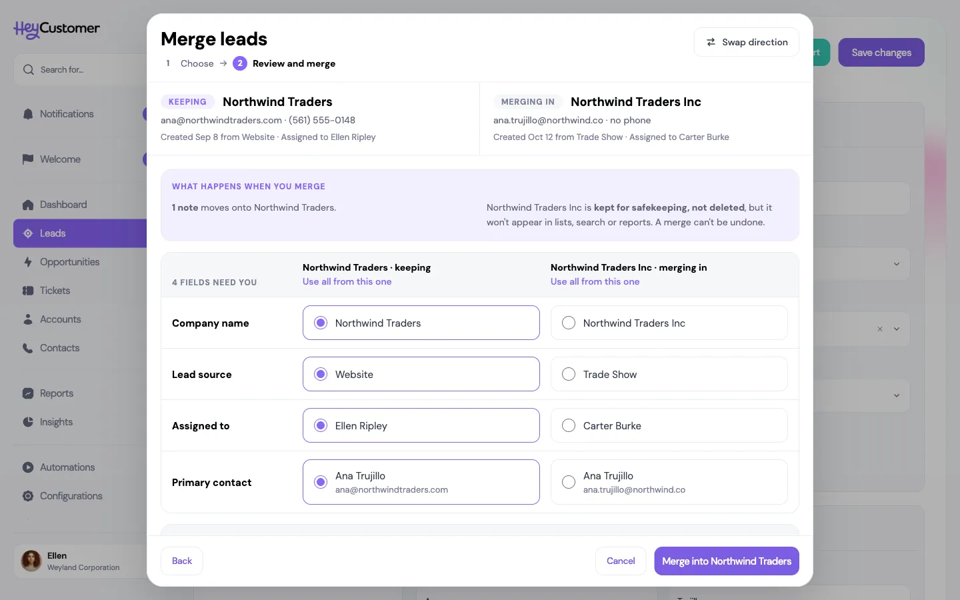The width and height of the screenshot is (960, 600).
Task: Click the Back button
Action: click(182, 561)
